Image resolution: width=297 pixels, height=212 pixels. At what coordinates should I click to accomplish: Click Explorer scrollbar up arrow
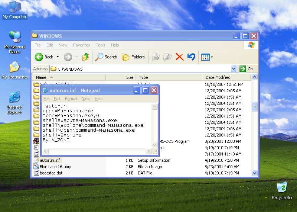(254, 77)
